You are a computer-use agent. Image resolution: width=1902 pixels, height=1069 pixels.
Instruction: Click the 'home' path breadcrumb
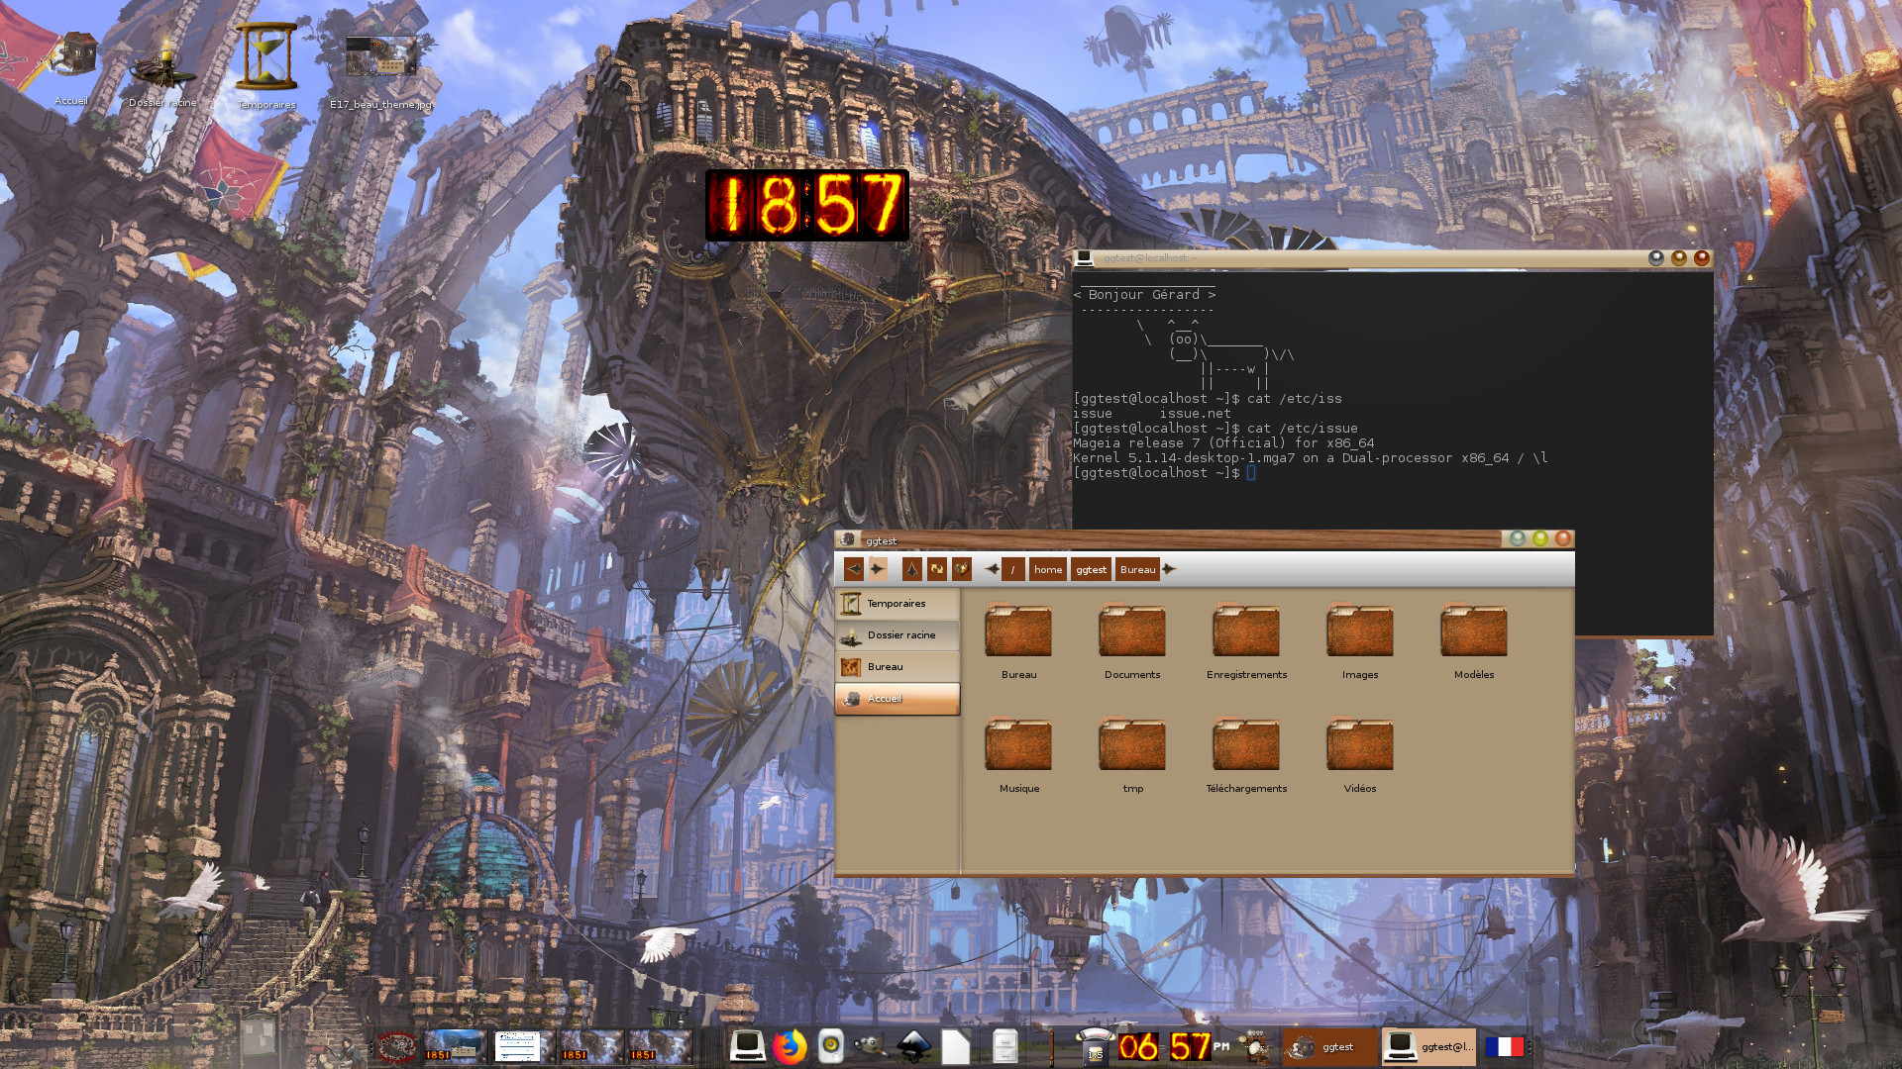pos(1047,569)
